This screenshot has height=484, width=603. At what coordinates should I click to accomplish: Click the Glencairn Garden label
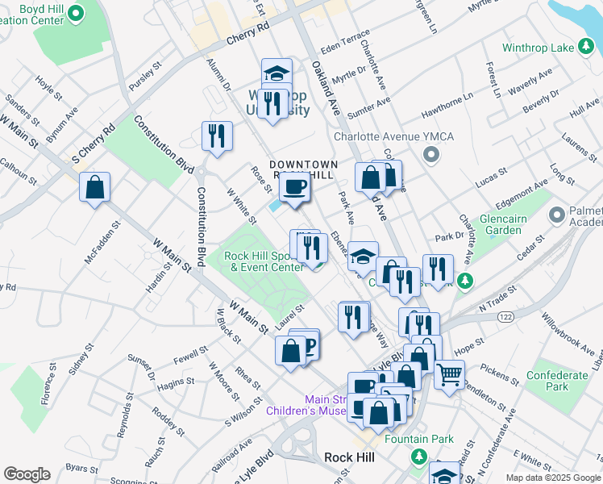point(503,224)
